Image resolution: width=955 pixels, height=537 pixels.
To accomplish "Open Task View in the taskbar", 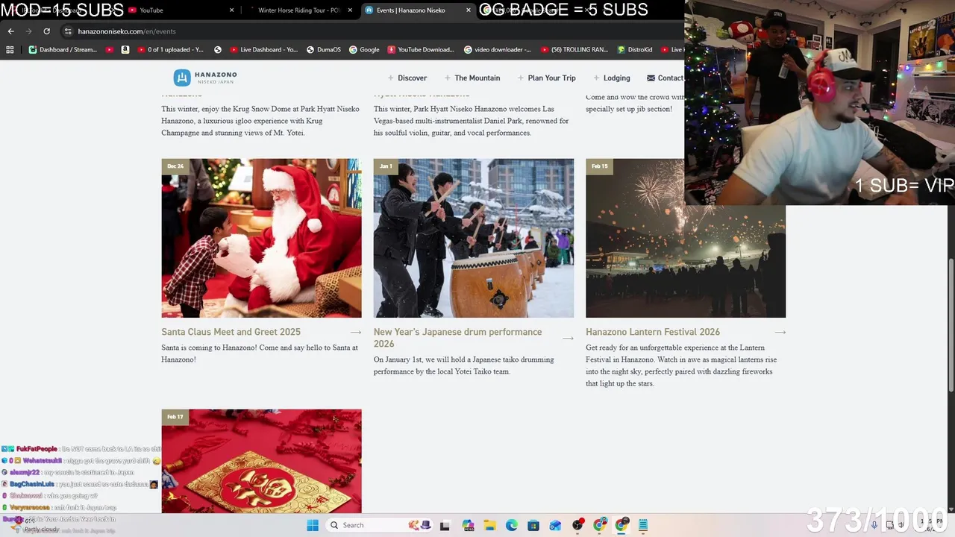I will pyautogui.click(x=445, y=525).
